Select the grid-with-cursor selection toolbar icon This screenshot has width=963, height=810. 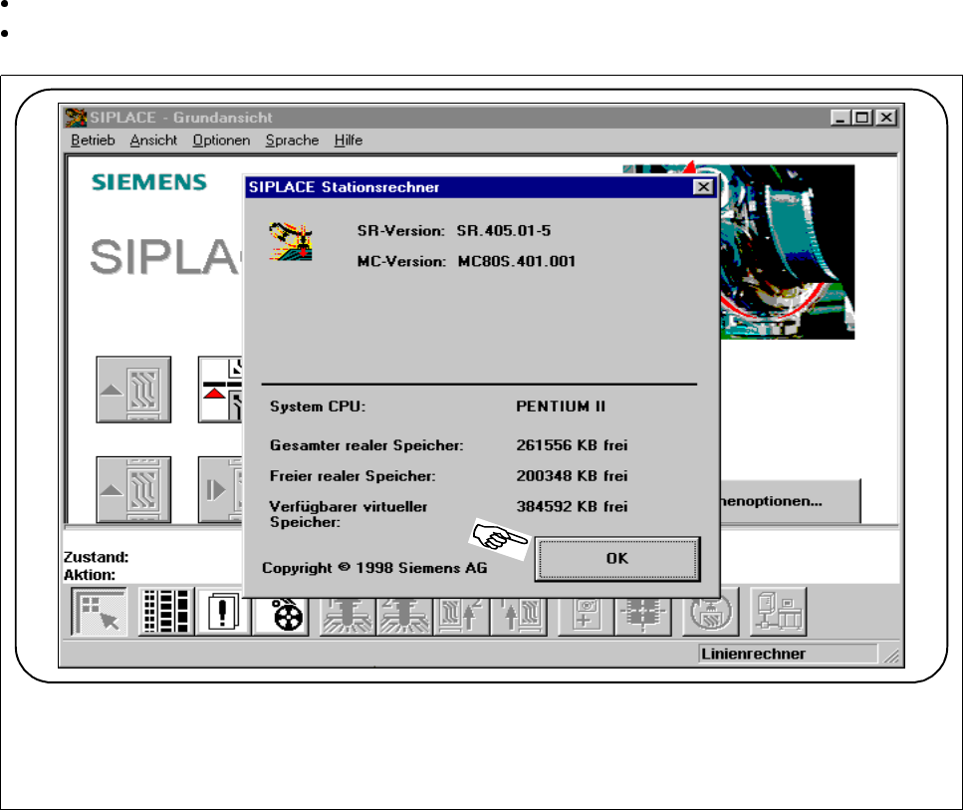coord(100,612)
